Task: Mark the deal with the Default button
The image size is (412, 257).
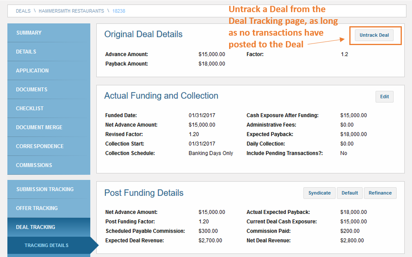Action: coord(349,193)
